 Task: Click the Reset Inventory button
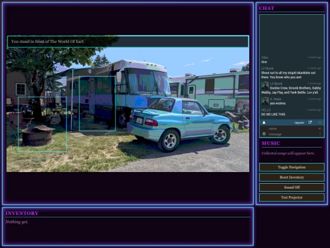point(291,178)
